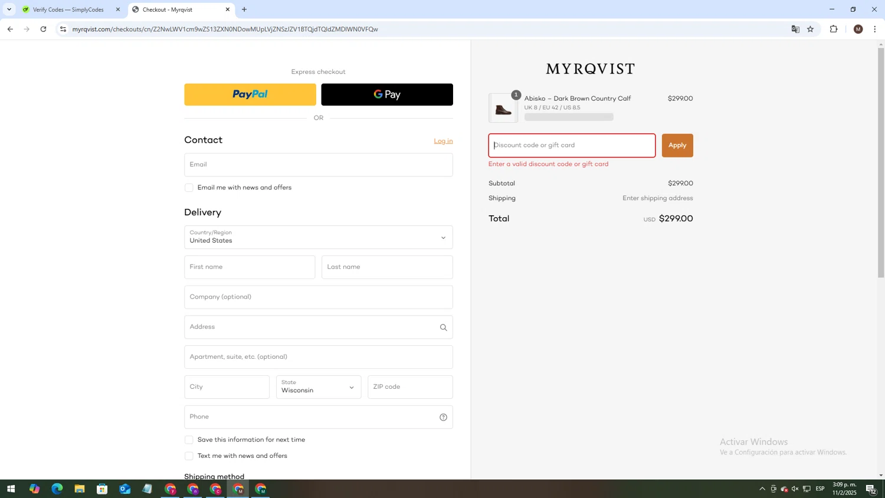Close the Checkout - Myrqvist tab

click(228, 9)
